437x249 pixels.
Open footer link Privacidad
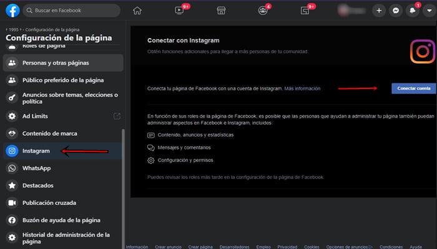[287, 247]
